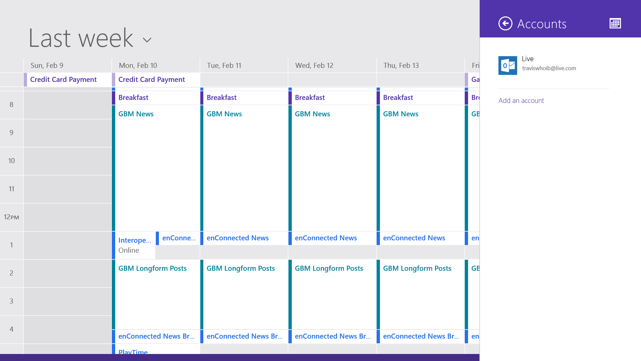This screenshot has width=641, height=361.
Task: Open the PlayTime event on Monday
Action: [x=133, y=352]
